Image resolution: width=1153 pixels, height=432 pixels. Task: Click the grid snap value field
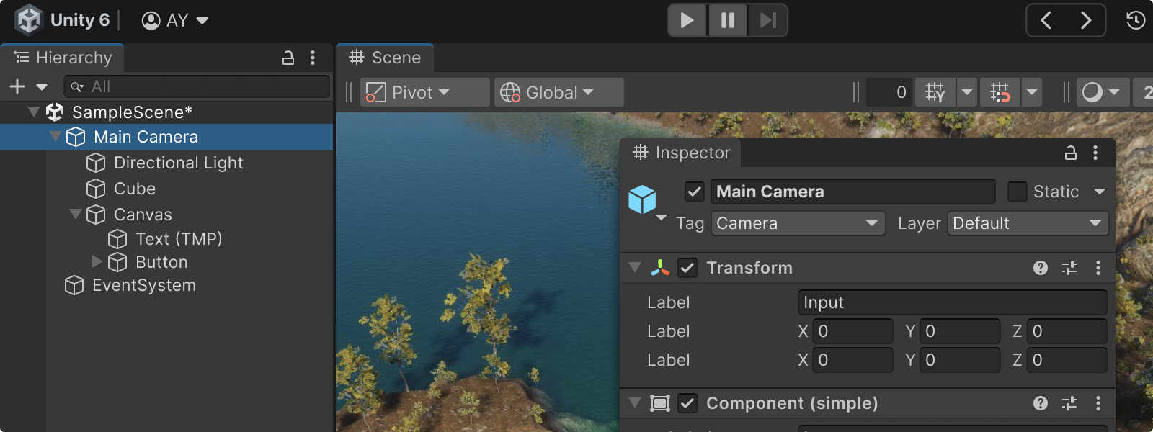(889, 92)
